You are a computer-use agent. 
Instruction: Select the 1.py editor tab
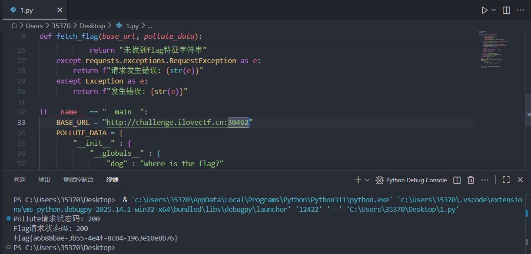[35, 10]
